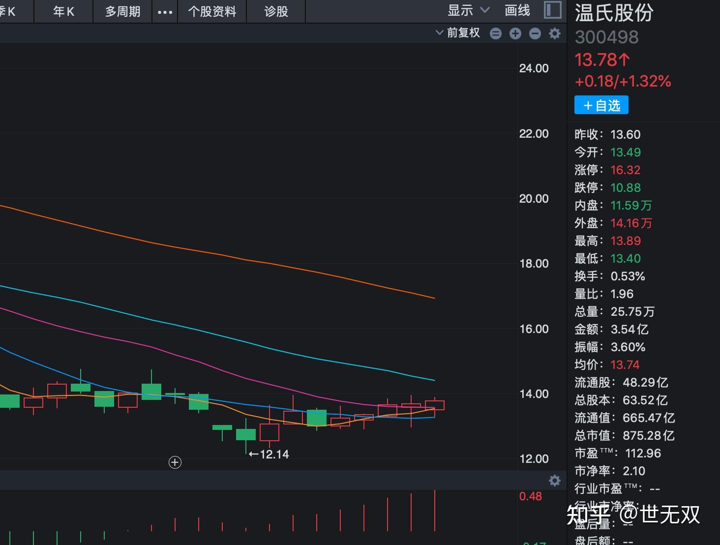Click the first minus zoom icon
720x545 pixels.
[496, 33]
